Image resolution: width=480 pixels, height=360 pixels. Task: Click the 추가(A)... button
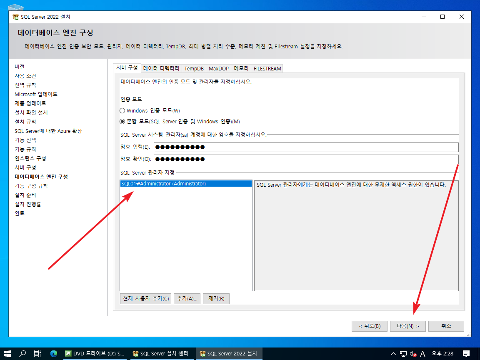tap(187, 299)
